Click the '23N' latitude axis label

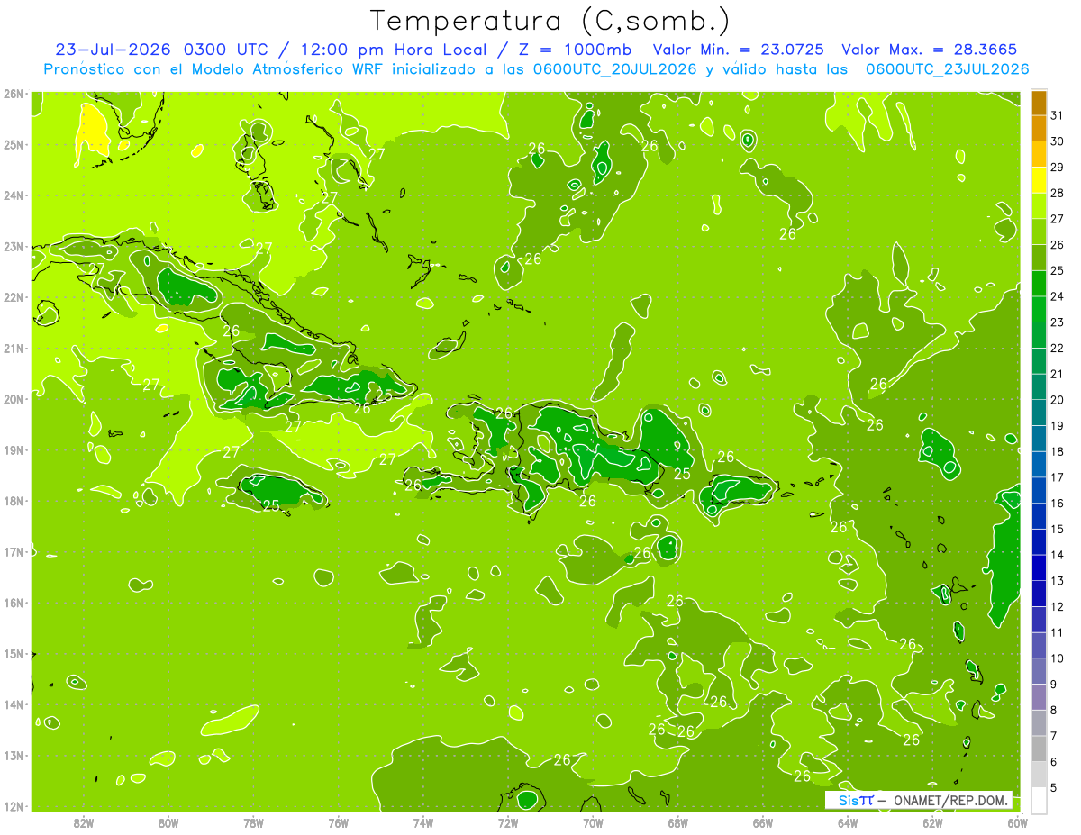point(13,246)
